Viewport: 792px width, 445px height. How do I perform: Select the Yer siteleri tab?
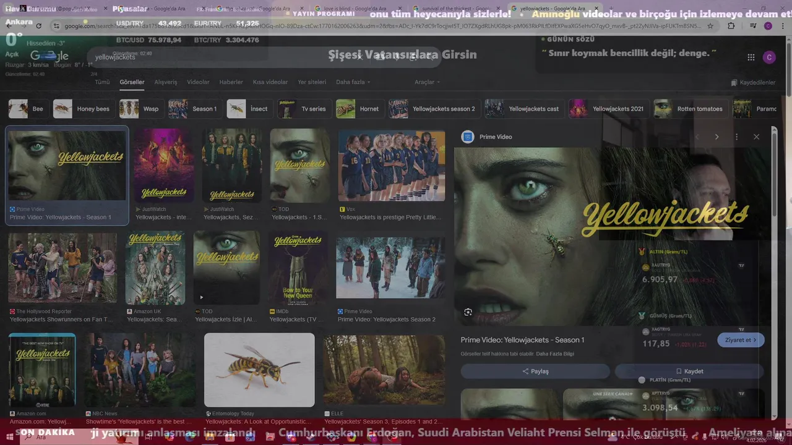[312, 82]
